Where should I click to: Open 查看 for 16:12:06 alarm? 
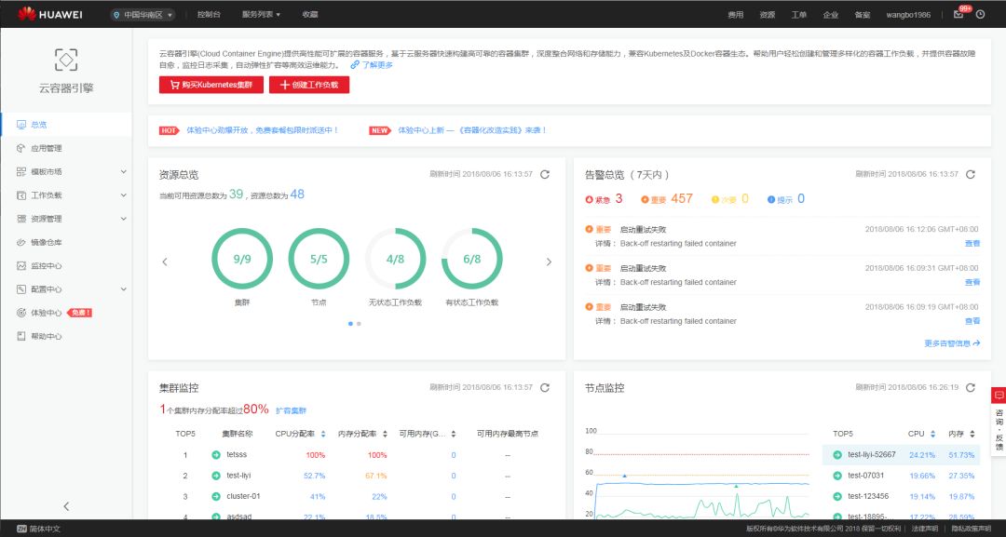pyautogui.click(x=972, y=244)
